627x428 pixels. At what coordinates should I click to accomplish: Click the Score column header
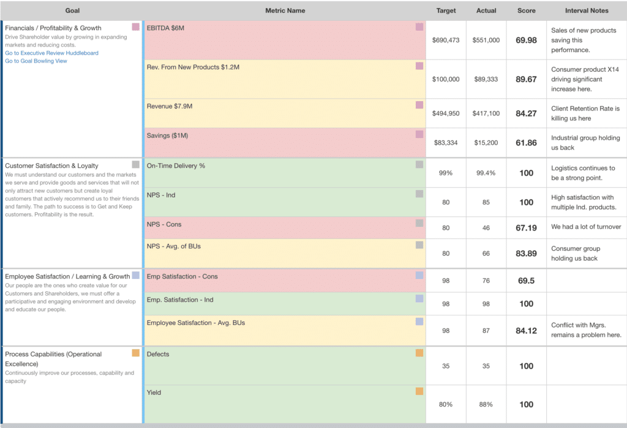click(x=526, y=10)
